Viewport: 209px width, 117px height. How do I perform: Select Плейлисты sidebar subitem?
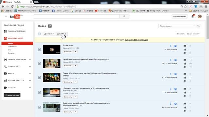[12, 46]
